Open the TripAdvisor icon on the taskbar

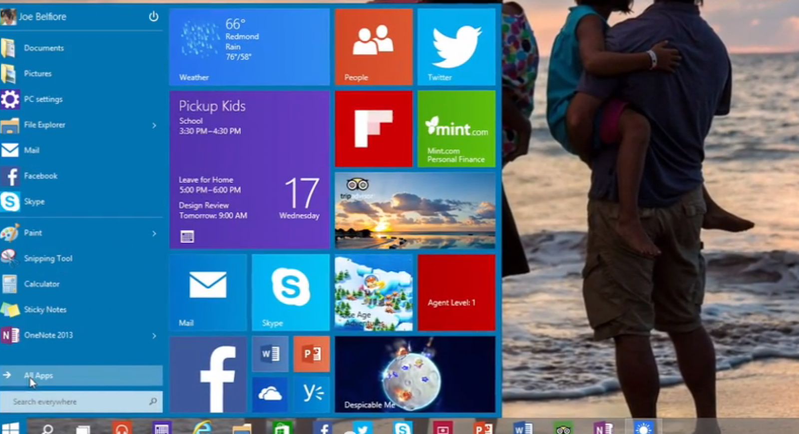563,429
